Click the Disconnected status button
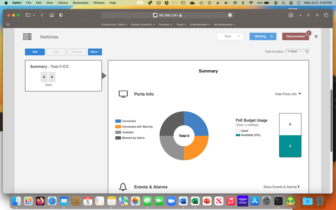This screenshot has height=210, width=336. (295, 36)
